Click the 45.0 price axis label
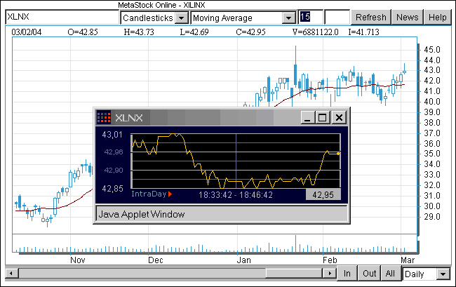This screenshot has height=287, width=456. coord(432,50)
